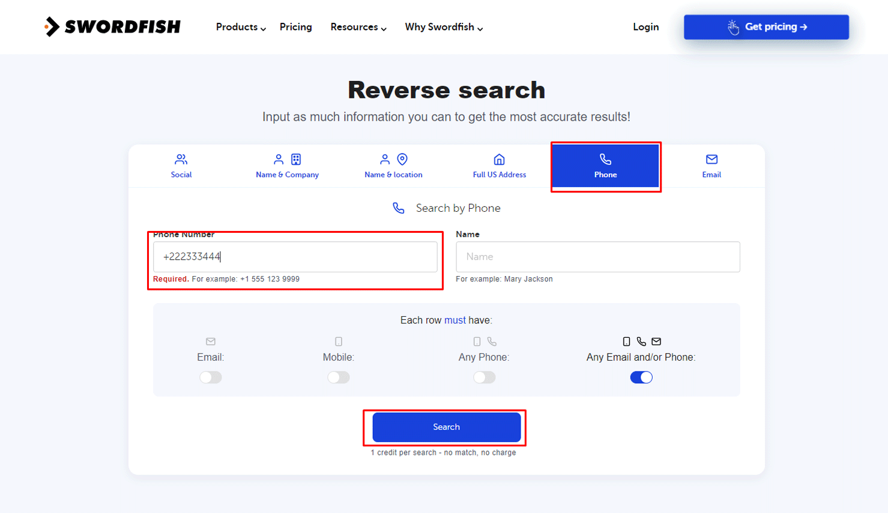Select the Social search tab icon
Viewport: 888px width, 513px height.
(x=181, y=159)
